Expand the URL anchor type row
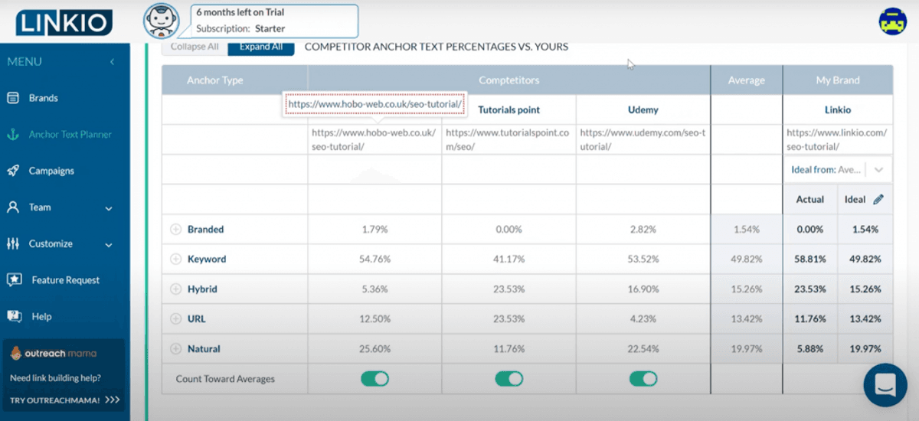Image resolution: width=919 pixels, height=421 pixels. [175, 318]
